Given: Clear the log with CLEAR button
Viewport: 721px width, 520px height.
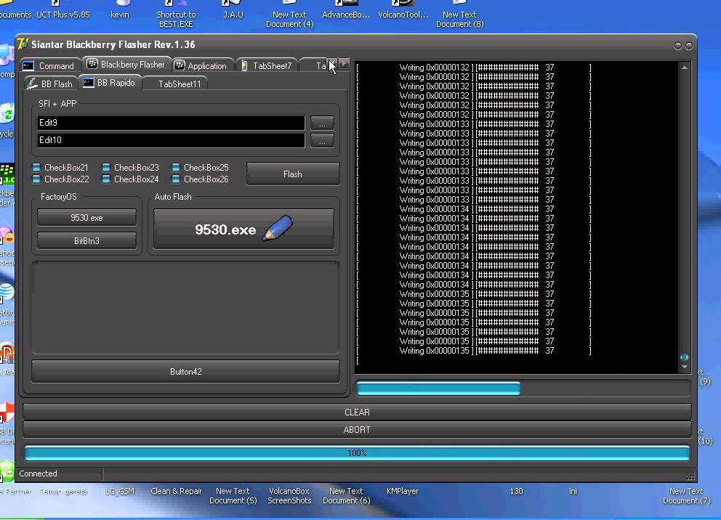Looking at the screenshot, I should (x=358, y=412).
